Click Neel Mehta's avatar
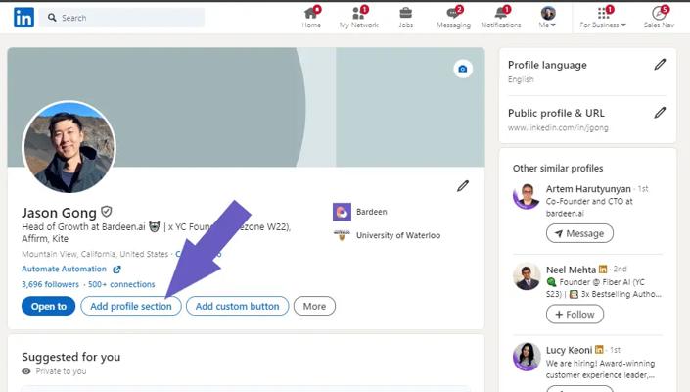Image resolution: width=690 pixels, height=392 pixels. (527, 276)
